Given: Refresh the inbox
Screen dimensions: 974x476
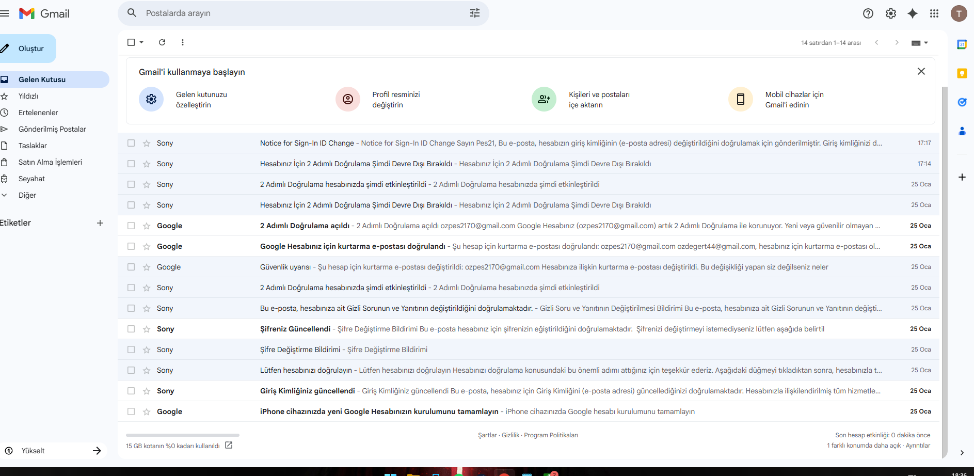Looking at the screenshot, I should (x=162, y=42).
